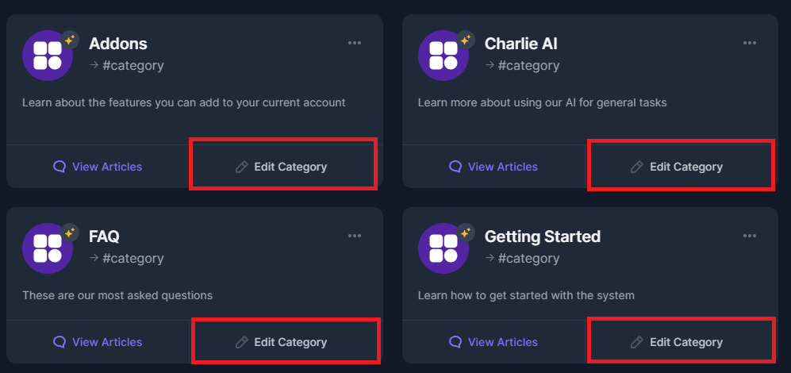Edit Category for Addons
This screenshot has width=791, height=373.
(282, 167)
